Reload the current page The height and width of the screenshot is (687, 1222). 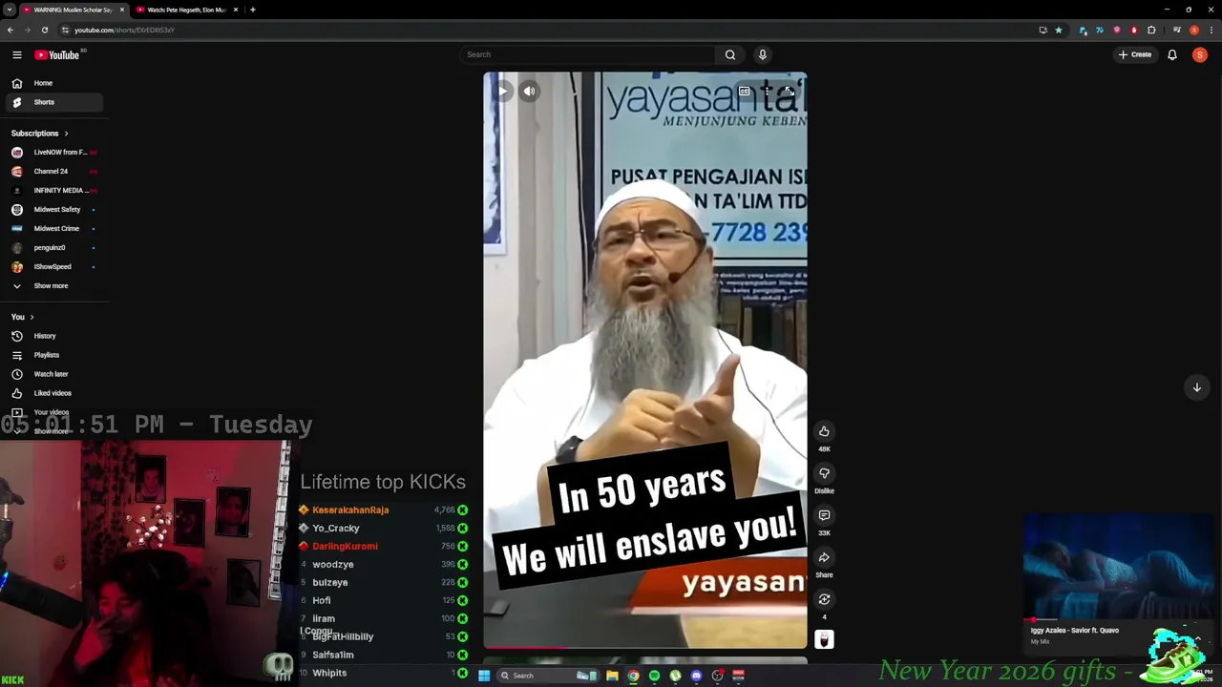[x=44, y=30]
